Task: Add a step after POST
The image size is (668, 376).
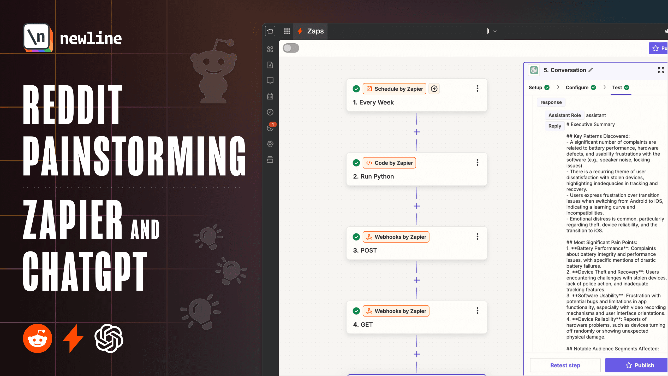Action: pos(417,280)
